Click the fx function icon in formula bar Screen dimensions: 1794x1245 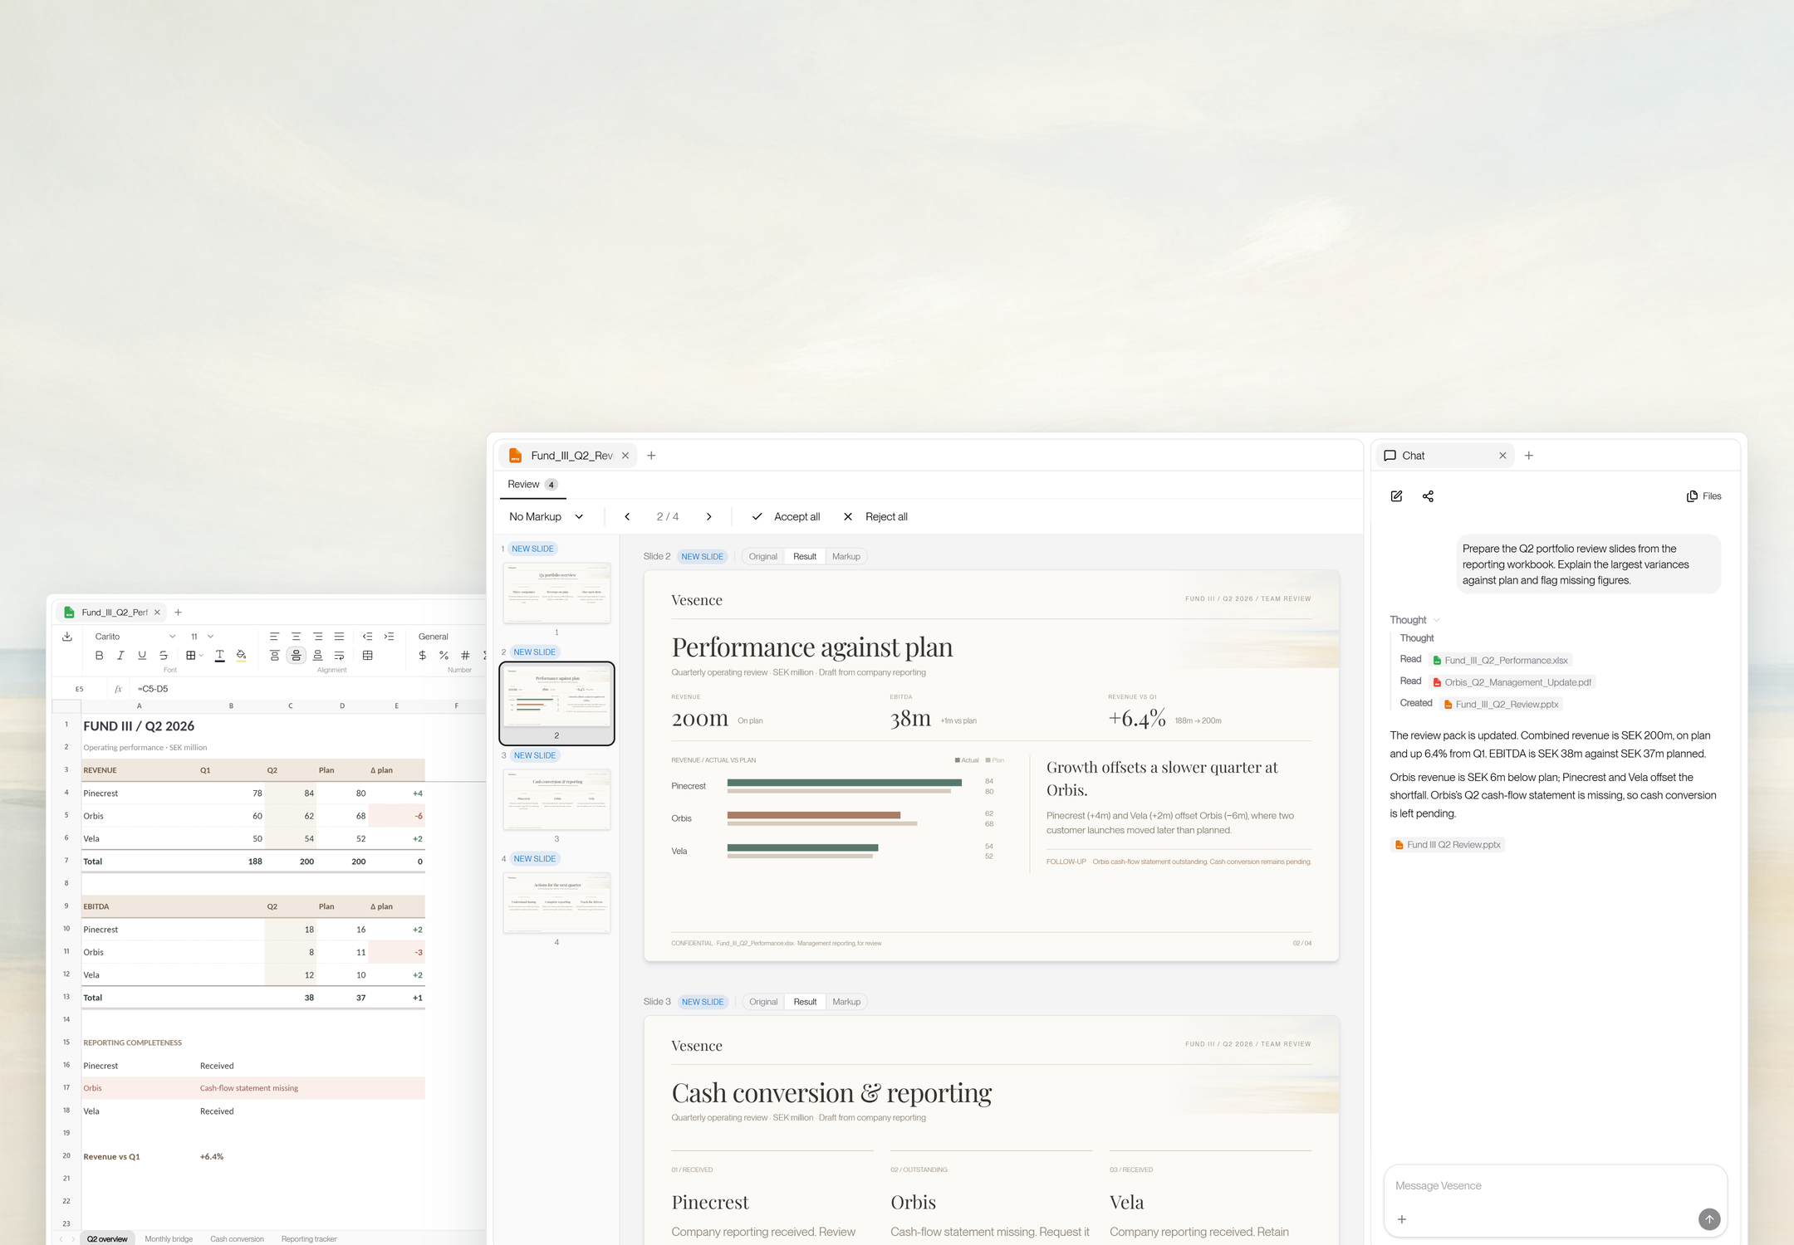(118, 689)
